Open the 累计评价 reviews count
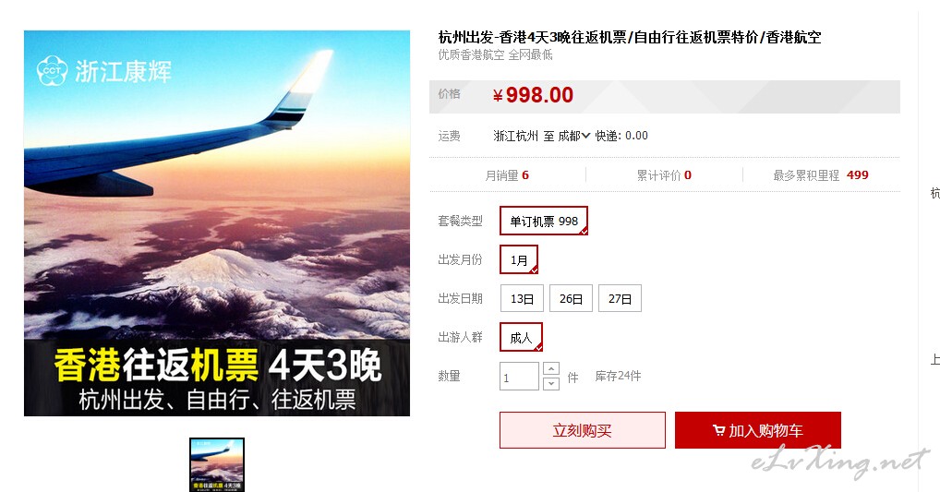Image resolution: width=940 pixels, height=492 pixels. coord(664,175)
